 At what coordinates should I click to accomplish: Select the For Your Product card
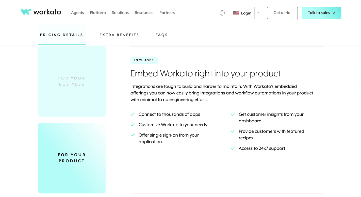tap(72, 158)
